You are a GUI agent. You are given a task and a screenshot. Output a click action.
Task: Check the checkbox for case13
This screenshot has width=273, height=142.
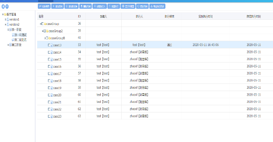coord(49,45)
